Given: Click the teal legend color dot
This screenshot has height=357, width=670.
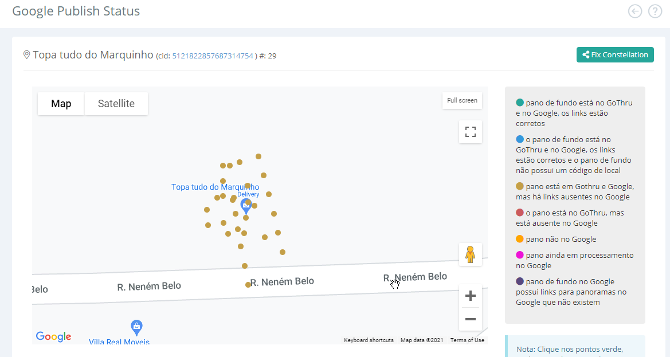Looking at the screenshot, I should tap(520, 103).
